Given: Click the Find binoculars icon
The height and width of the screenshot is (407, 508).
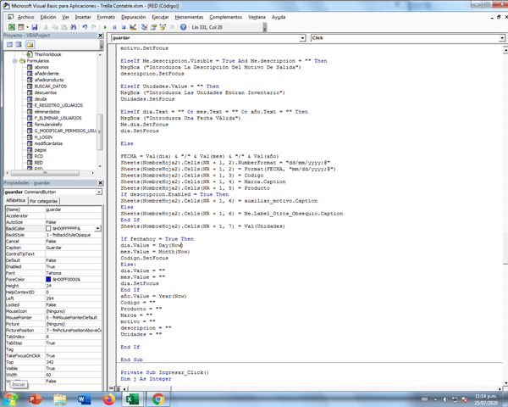Looking at the screenshot, I should (x=72, y=27).
